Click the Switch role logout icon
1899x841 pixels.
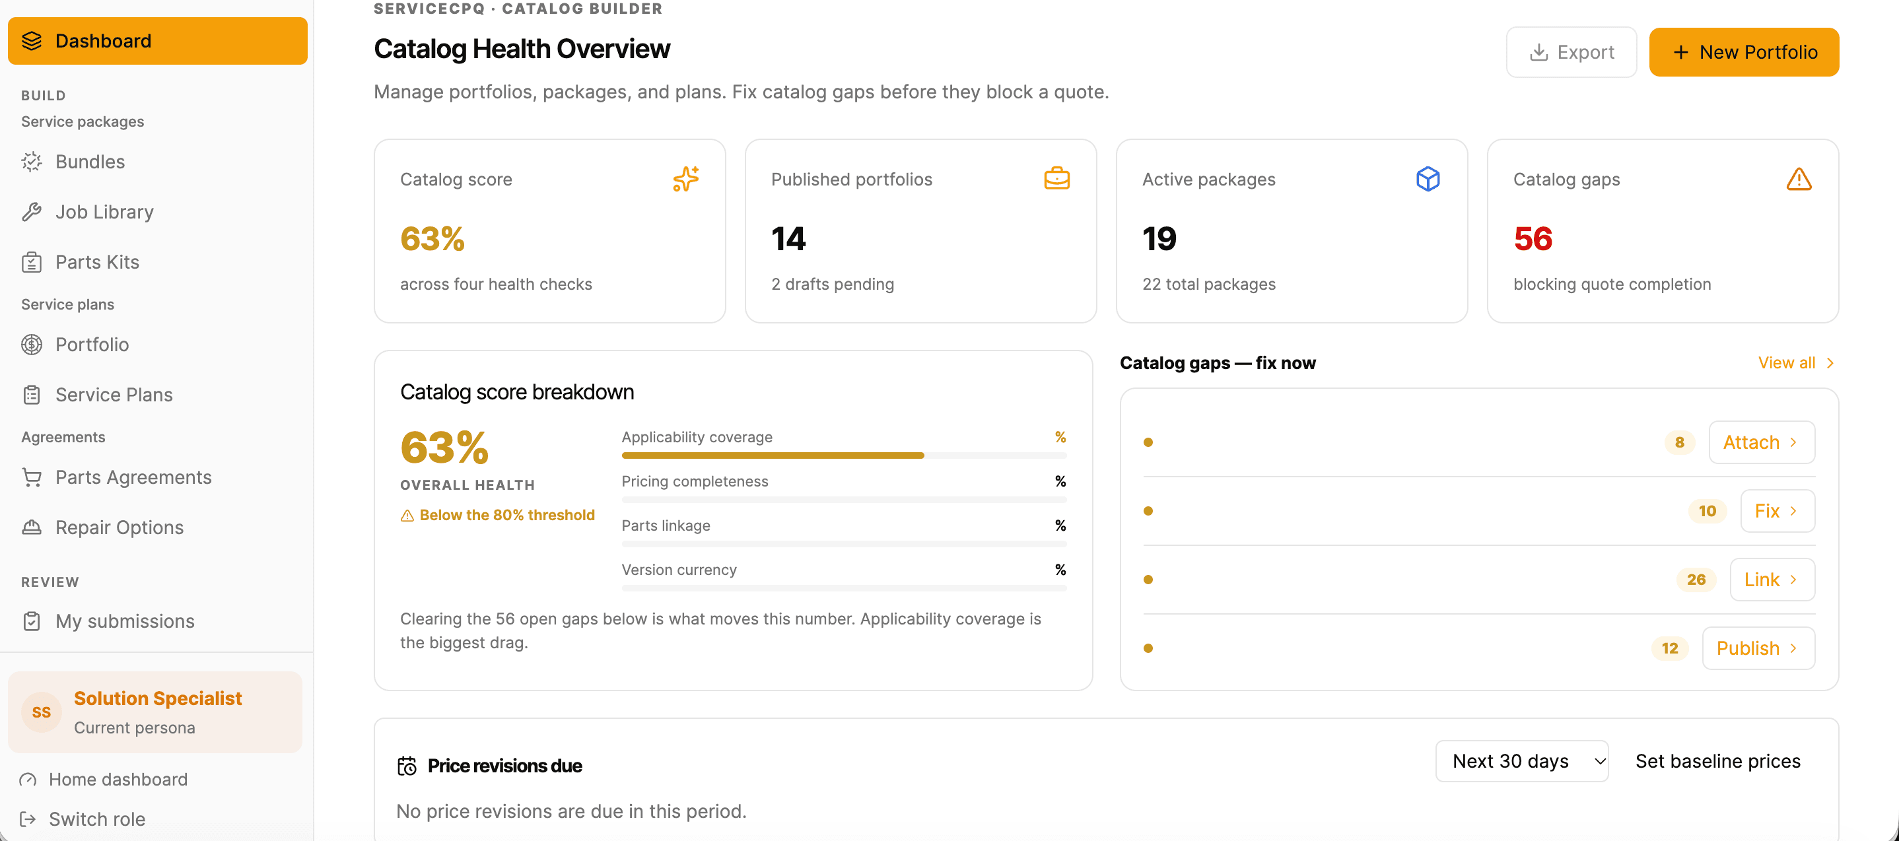click(28, 820)
